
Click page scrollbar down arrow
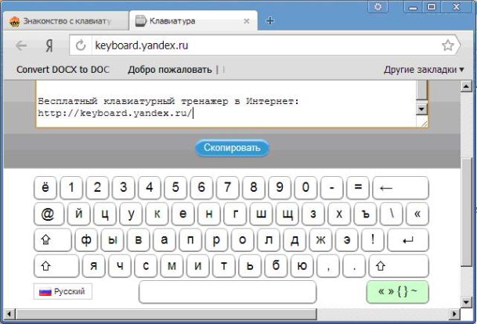pyautogui.click(x=466, y=302)
